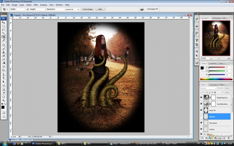Toggle lock transparent pixels
This screenshot has height=146, width=234.
[207, 92]
